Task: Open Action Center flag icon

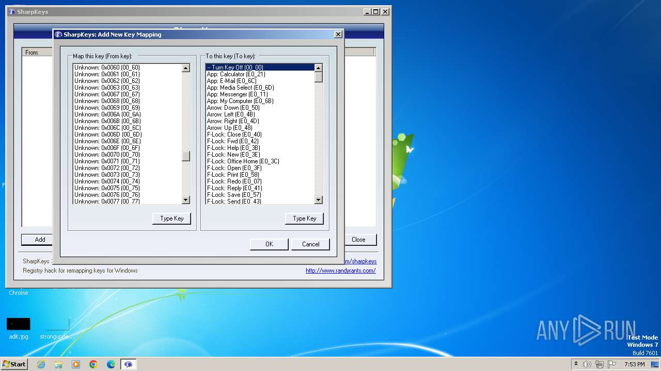Action: point(611,364)
